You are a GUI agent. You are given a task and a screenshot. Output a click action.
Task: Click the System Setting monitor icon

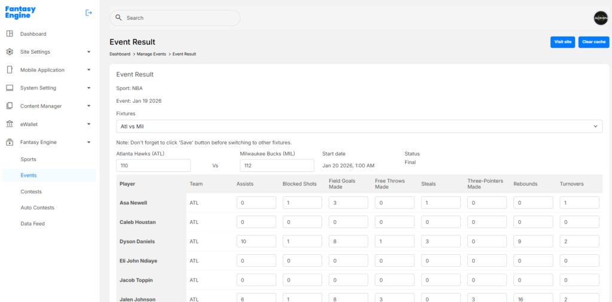pos(10,88)
